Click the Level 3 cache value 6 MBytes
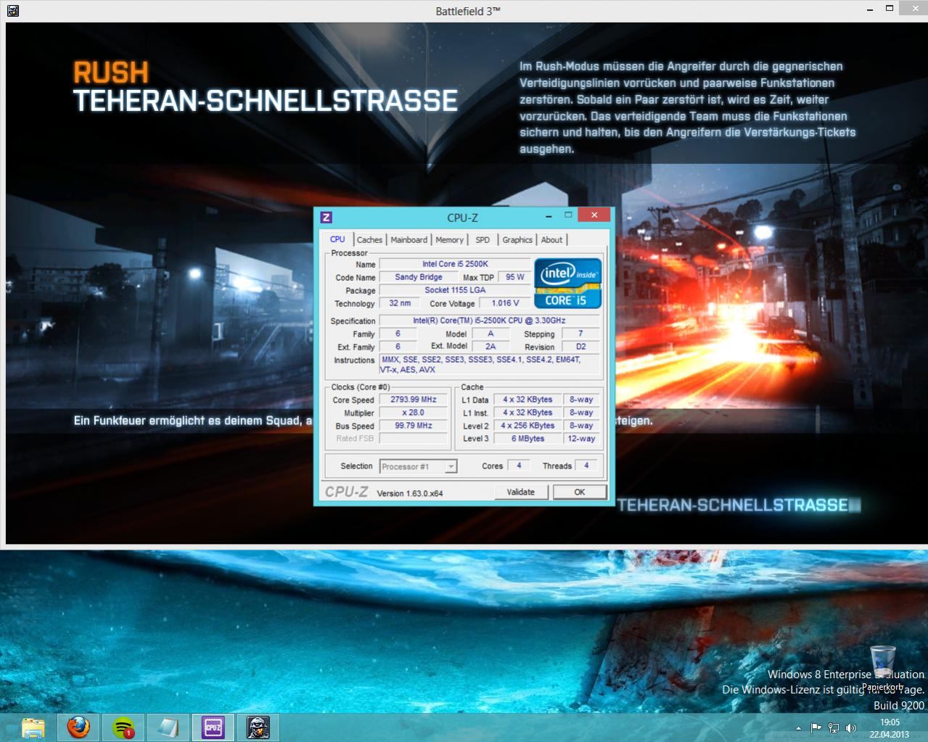This screenshot has height=742, width=928. coord(527,439)
